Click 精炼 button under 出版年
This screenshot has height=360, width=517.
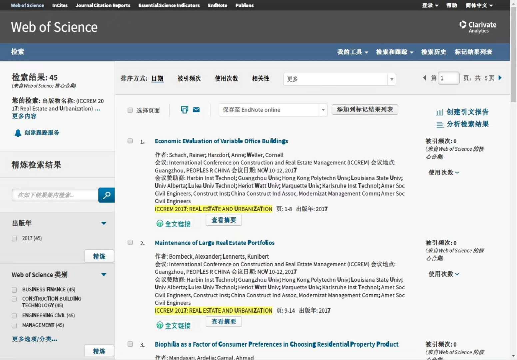(99, 256)
